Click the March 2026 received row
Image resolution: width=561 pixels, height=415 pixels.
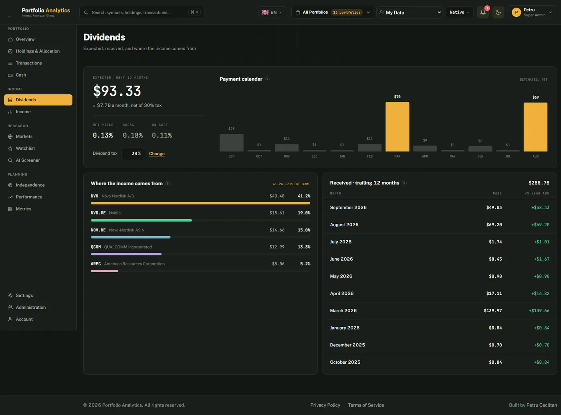[x=440, y=311]
